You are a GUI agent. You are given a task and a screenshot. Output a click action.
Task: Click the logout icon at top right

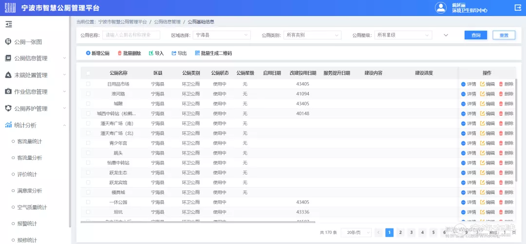[518, 8]
